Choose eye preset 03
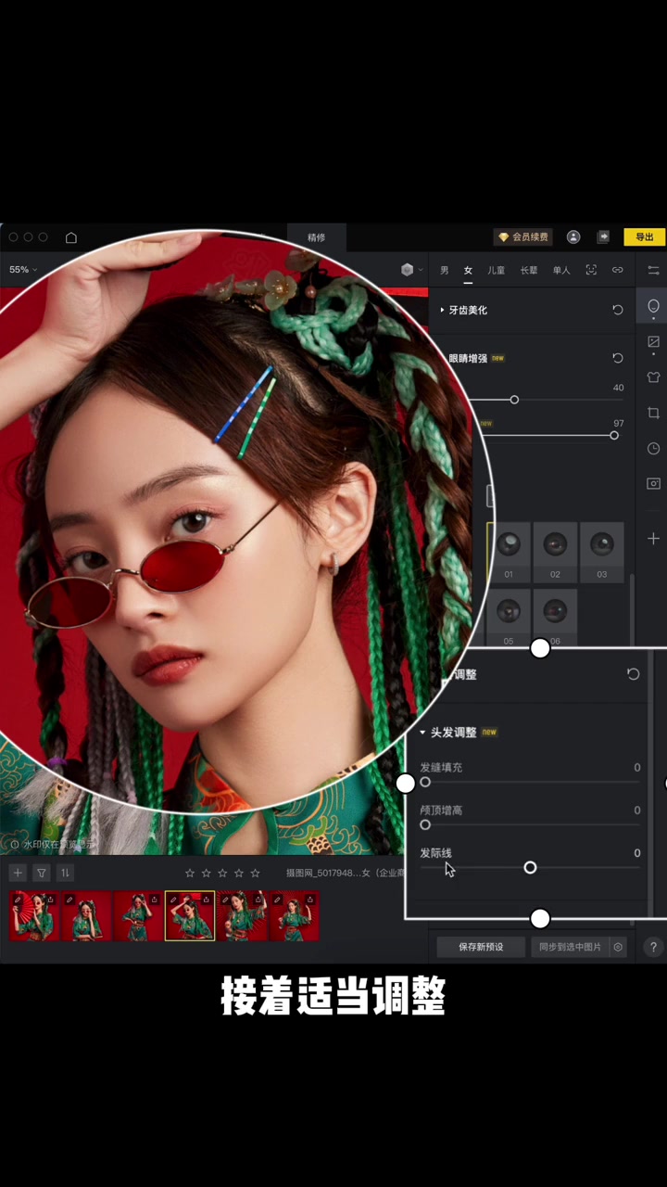Viewport: 667px width, 1187px height. coord(601,553)
